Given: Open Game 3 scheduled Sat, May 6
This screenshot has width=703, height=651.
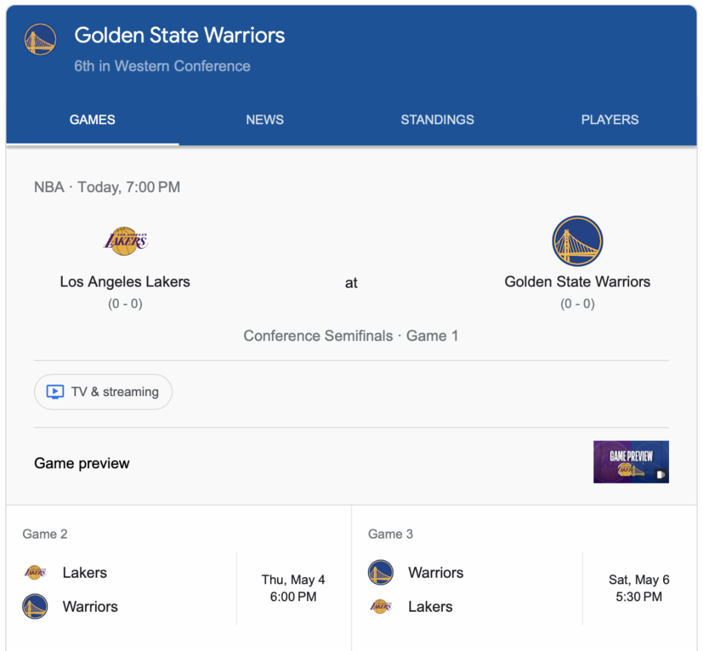Looking at the screenshot, I should pyautogui.click(x=639, y=588).
